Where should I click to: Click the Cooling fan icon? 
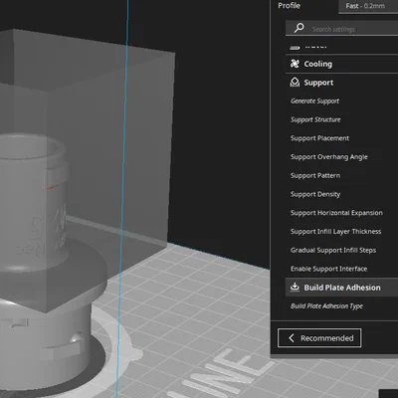point(295,64)
